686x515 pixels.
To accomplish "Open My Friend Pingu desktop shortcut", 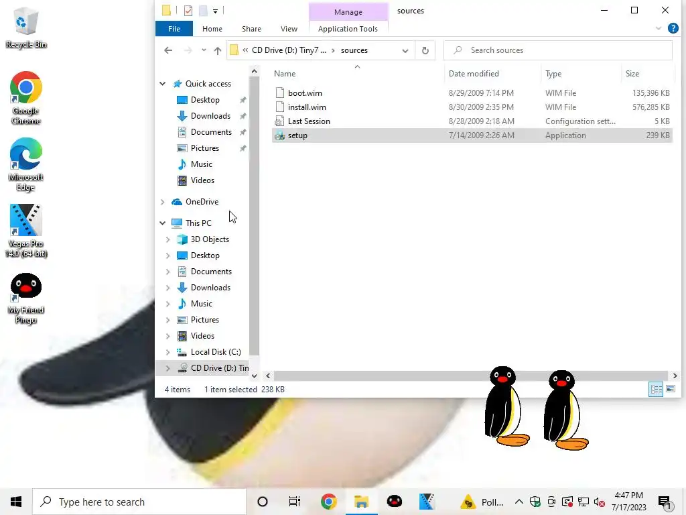I will click(x=26, y=298).
